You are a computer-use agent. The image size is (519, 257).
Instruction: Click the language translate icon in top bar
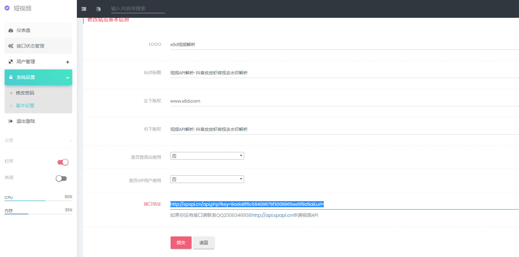[x=98, y=9]
